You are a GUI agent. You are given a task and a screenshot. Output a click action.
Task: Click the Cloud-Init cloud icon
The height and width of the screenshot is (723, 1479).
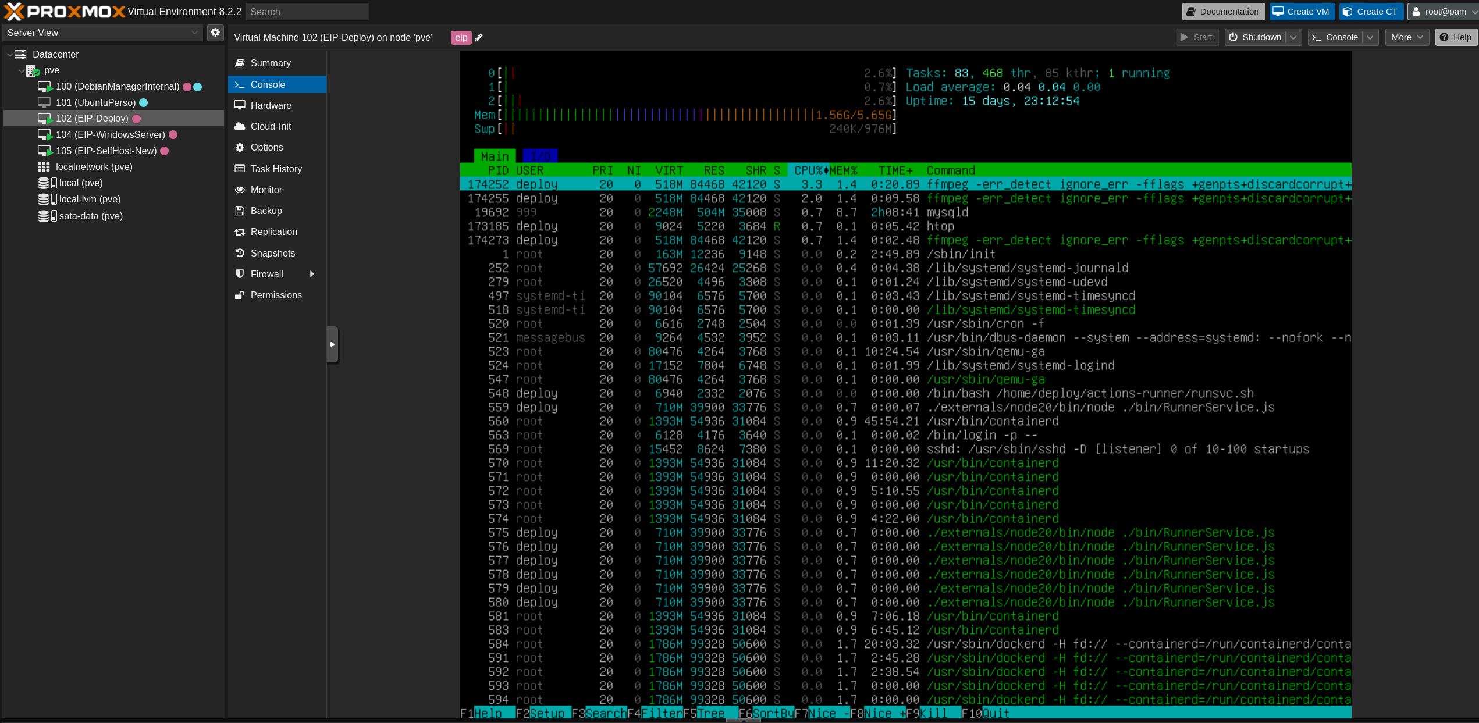tap(240, 126)
